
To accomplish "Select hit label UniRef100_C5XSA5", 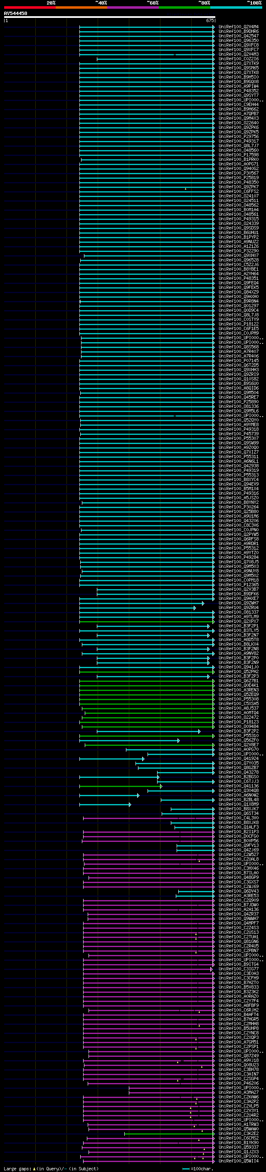I will point(239,704).
